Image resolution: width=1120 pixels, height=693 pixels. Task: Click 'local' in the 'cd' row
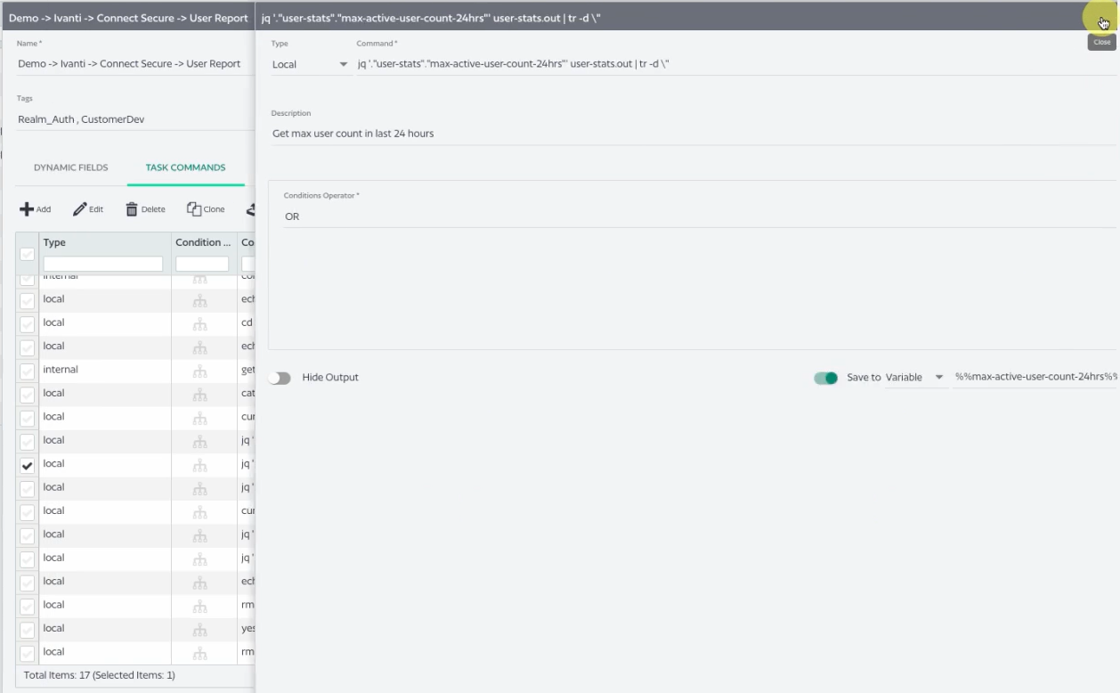(53, 322)
